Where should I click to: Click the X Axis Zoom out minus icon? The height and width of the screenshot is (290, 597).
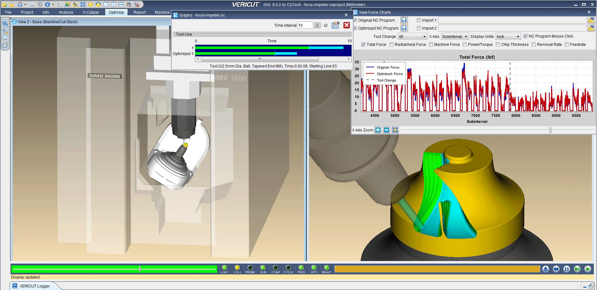[387, 130]
